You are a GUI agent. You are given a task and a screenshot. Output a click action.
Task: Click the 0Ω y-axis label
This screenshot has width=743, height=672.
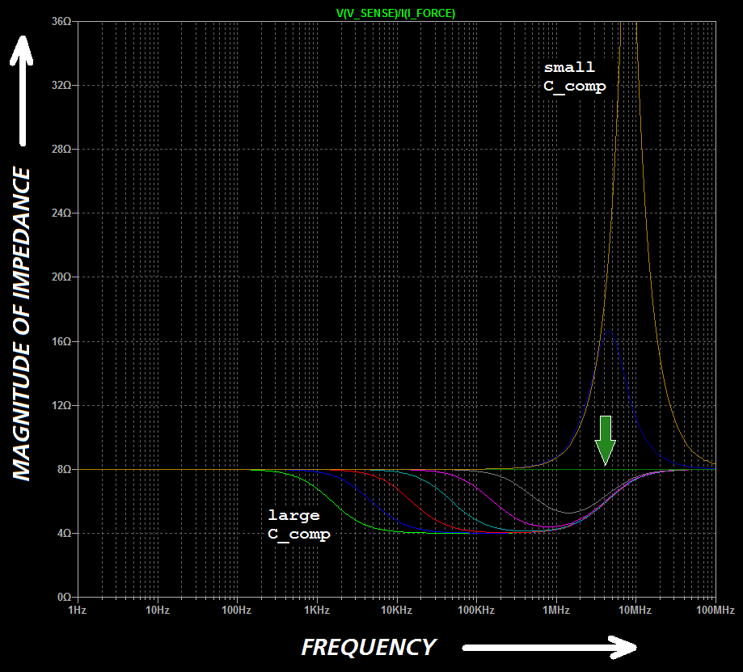point(65,597)
